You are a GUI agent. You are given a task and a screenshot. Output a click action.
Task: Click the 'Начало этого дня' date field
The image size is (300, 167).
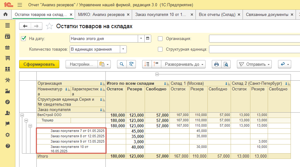pos(104,38)
